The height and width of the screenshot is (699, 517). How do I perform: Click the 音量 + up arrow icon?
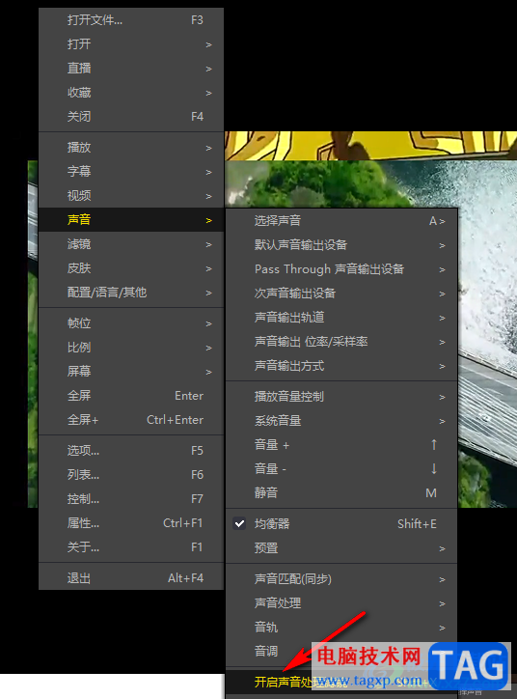(434, 444)
